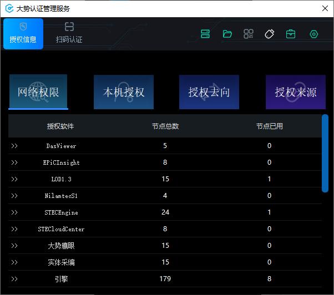The image size is (334, 295).
Task: Close the 大势认证管理服务 window
Action: click(325, 8)
